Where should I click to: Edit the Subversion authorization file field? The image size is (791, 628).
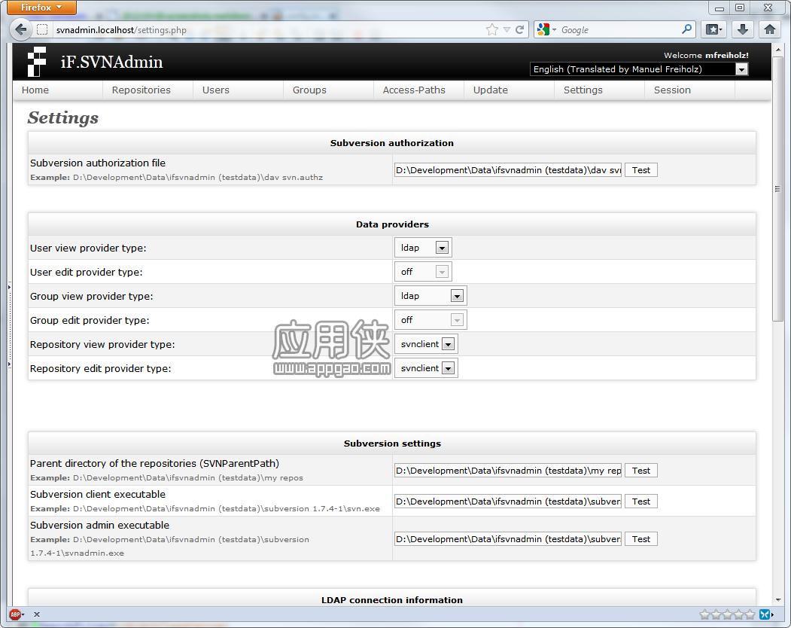[x=508, y=170]
